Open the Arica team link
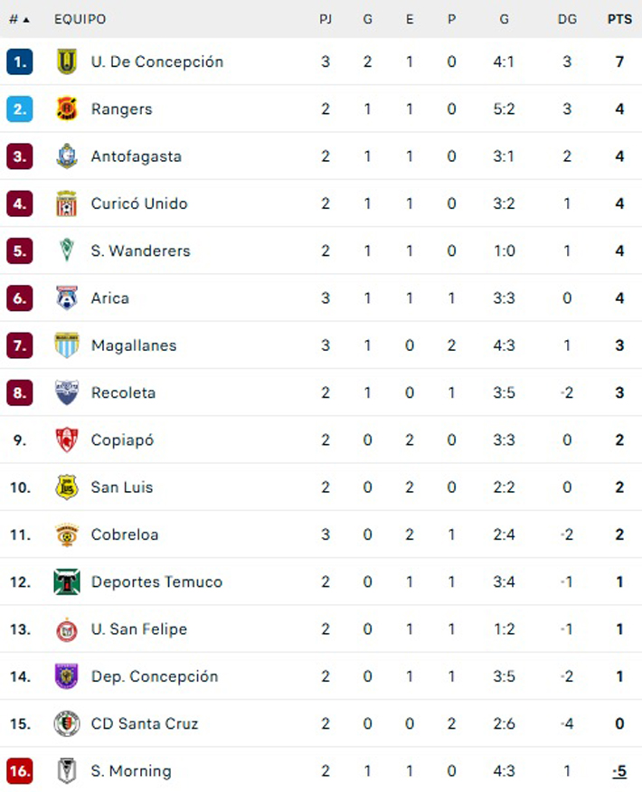Screen dimensions: 642x792 pos(110,298)
